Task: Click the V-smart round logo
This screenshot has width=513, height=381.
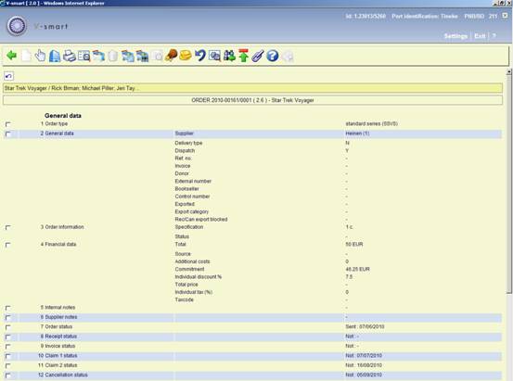Action: (17, 26)
